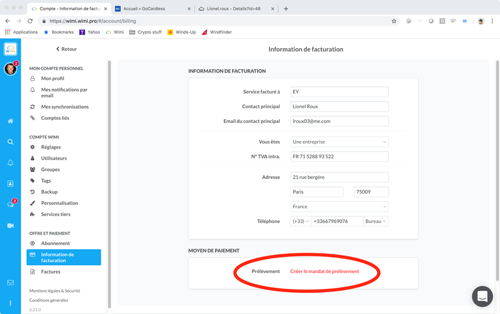Viewport: 500px width, 314px height.
Task: Open search via magnifier icon in sidebar
Action: point(10,142)
